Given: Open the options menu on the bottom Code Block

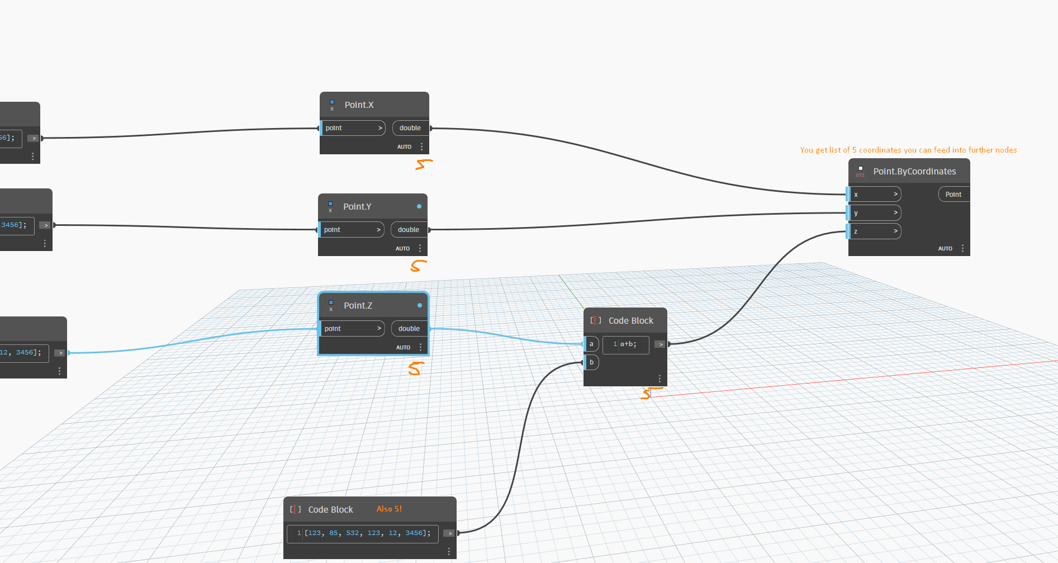Looking at the screenshot, I should click(449, 551).
